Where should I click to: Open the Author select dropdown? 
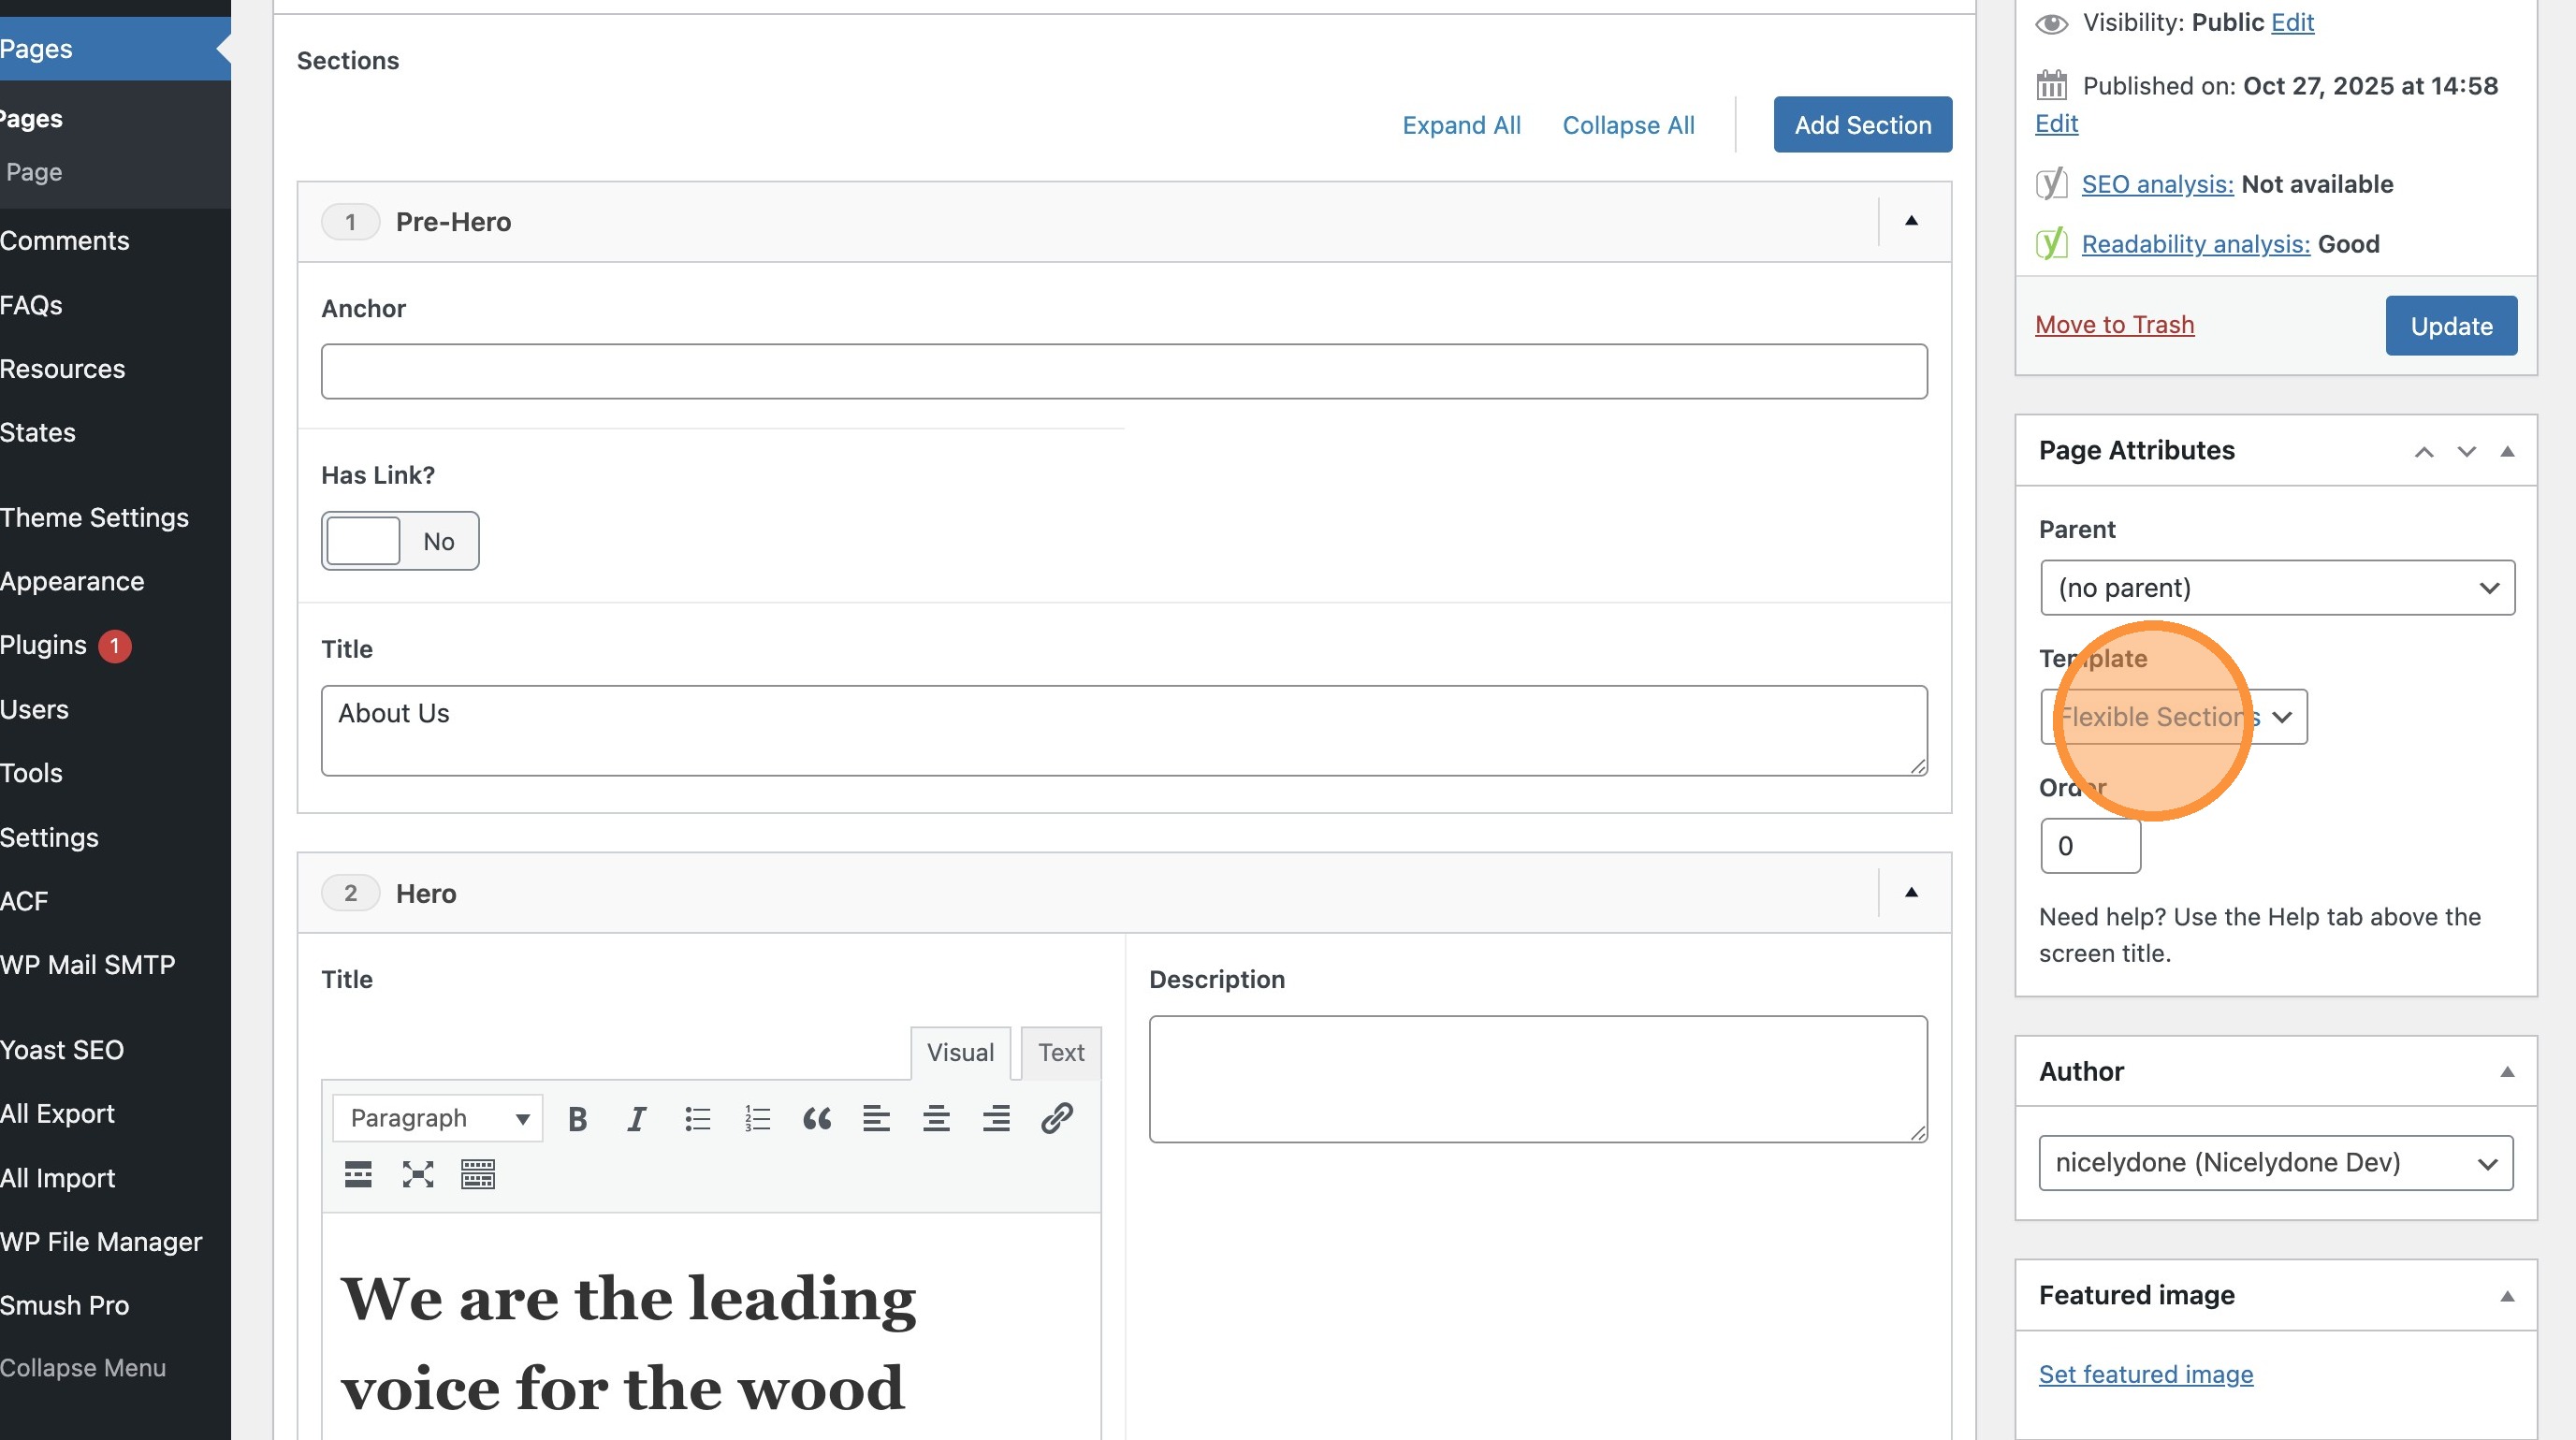2275,1163
